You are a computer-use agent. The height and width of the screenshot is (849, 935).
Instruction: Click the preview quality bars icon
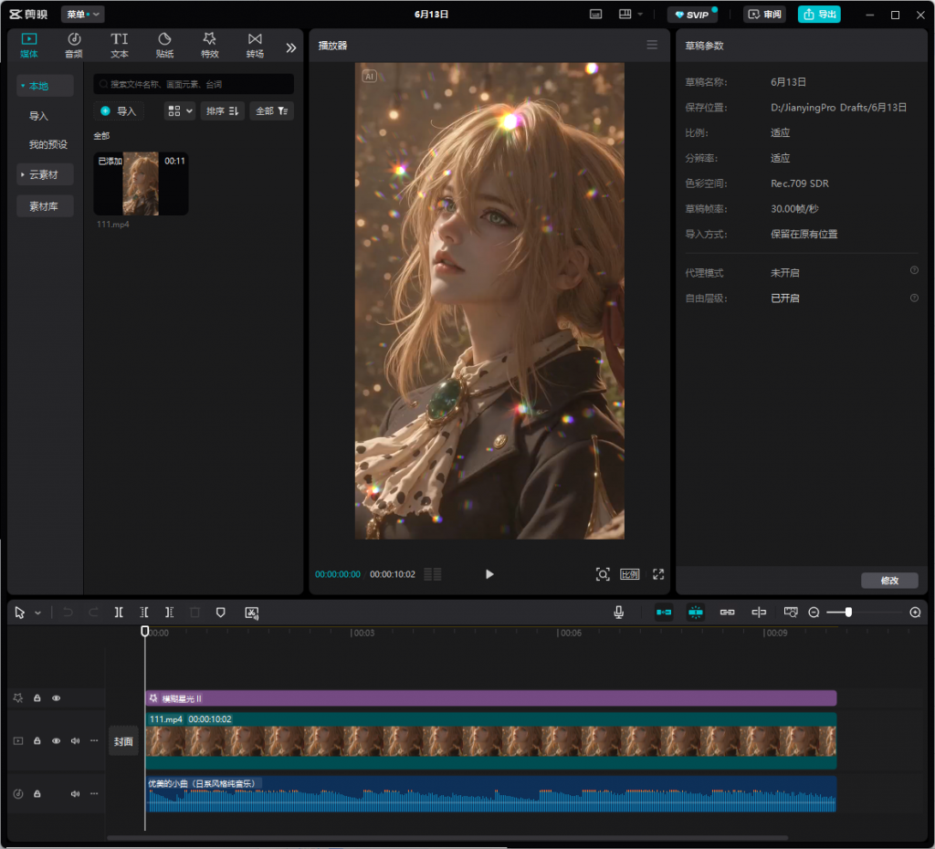coord(433,574)
